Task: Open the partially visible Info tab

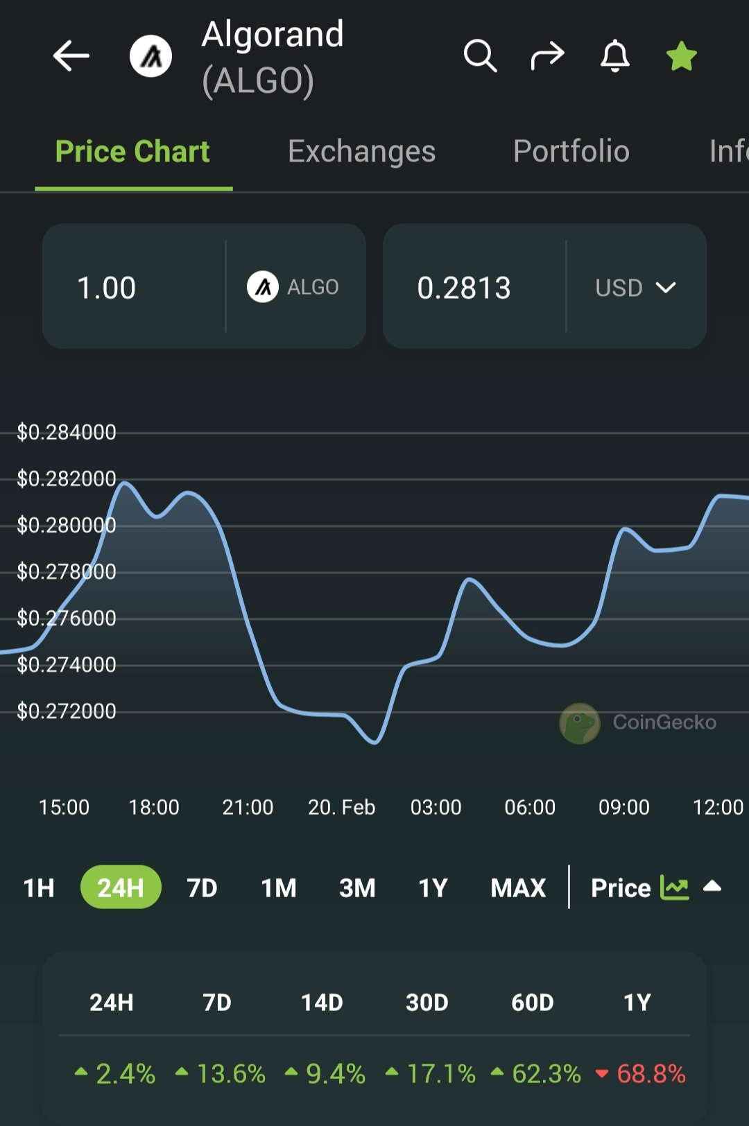Action: (x=728, y=152)
